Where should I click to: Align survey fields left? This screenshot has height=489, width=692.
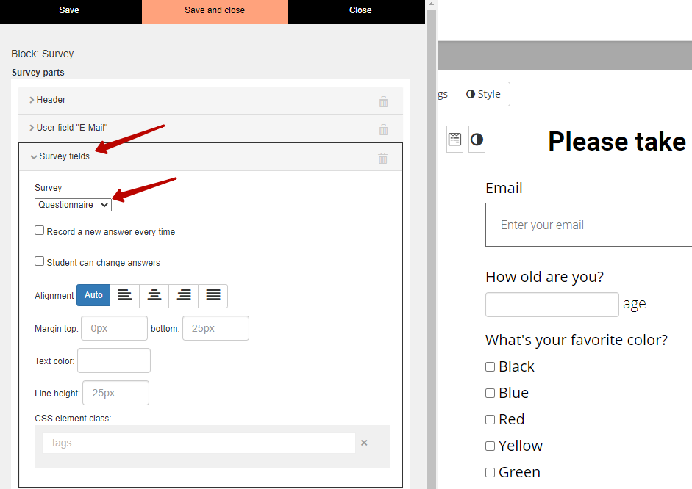[124, 295]
